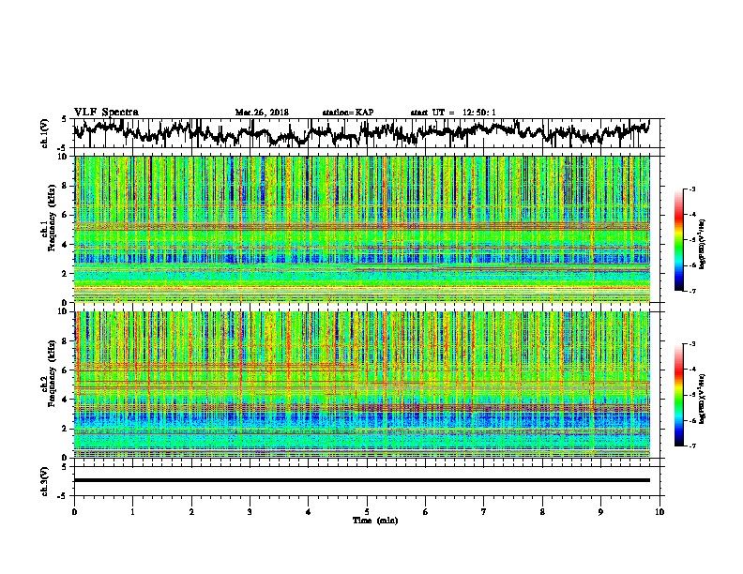
Task: Click the 'Time (min)' x-axis label
Action: pyautogui.click(x=375, y=521)
